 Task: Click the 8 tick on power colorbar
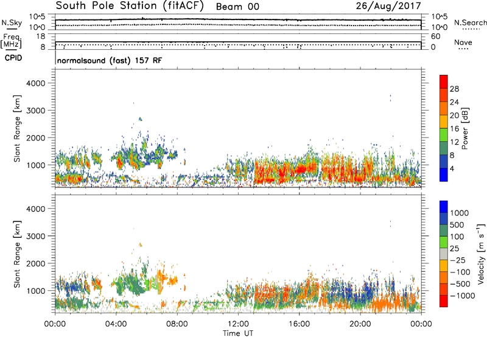pos(452,156)
